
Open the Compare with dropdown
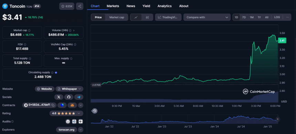[x=207, y=17]
